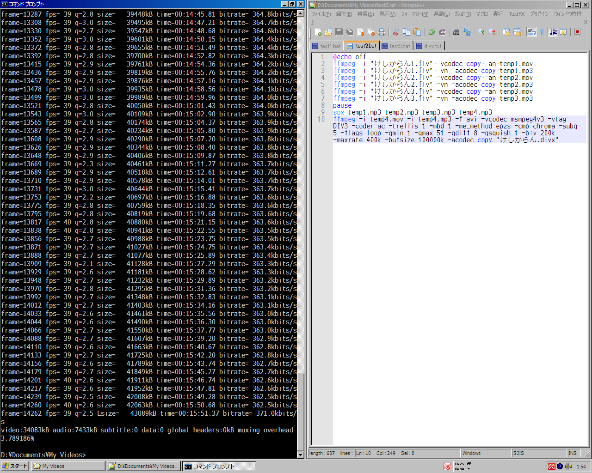This screenshot has height=473, width=592.
Task: Activate the Notepad++ taskbar button
Action: [144, 466]
